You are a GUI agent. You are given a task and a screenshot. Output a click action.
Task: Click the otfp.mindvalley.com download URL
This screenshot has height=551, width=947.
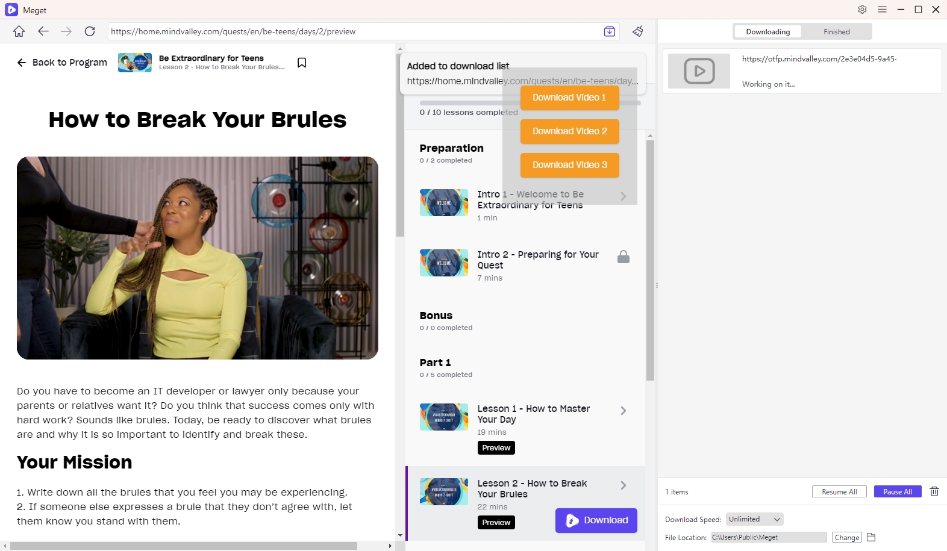click(819, 59)
